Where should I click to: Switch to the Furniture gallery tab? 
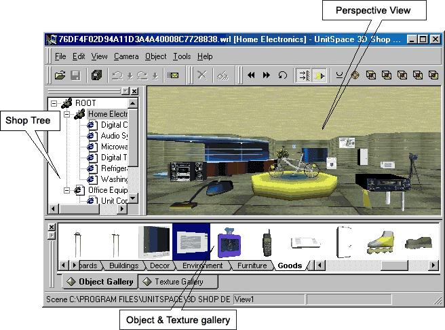tap(252, 265)
